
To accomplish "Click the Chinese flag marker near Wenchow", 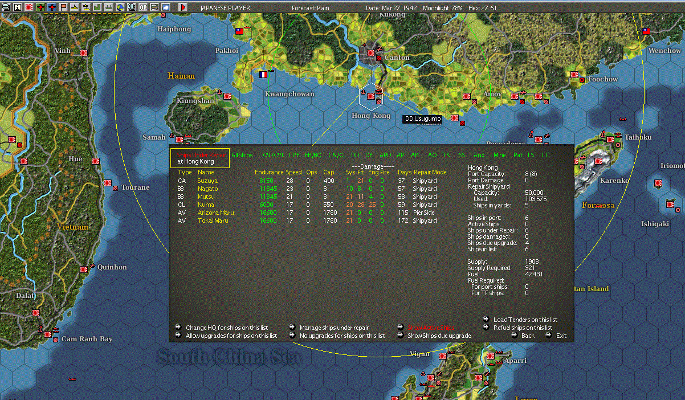I will click(x=646, y=31).
